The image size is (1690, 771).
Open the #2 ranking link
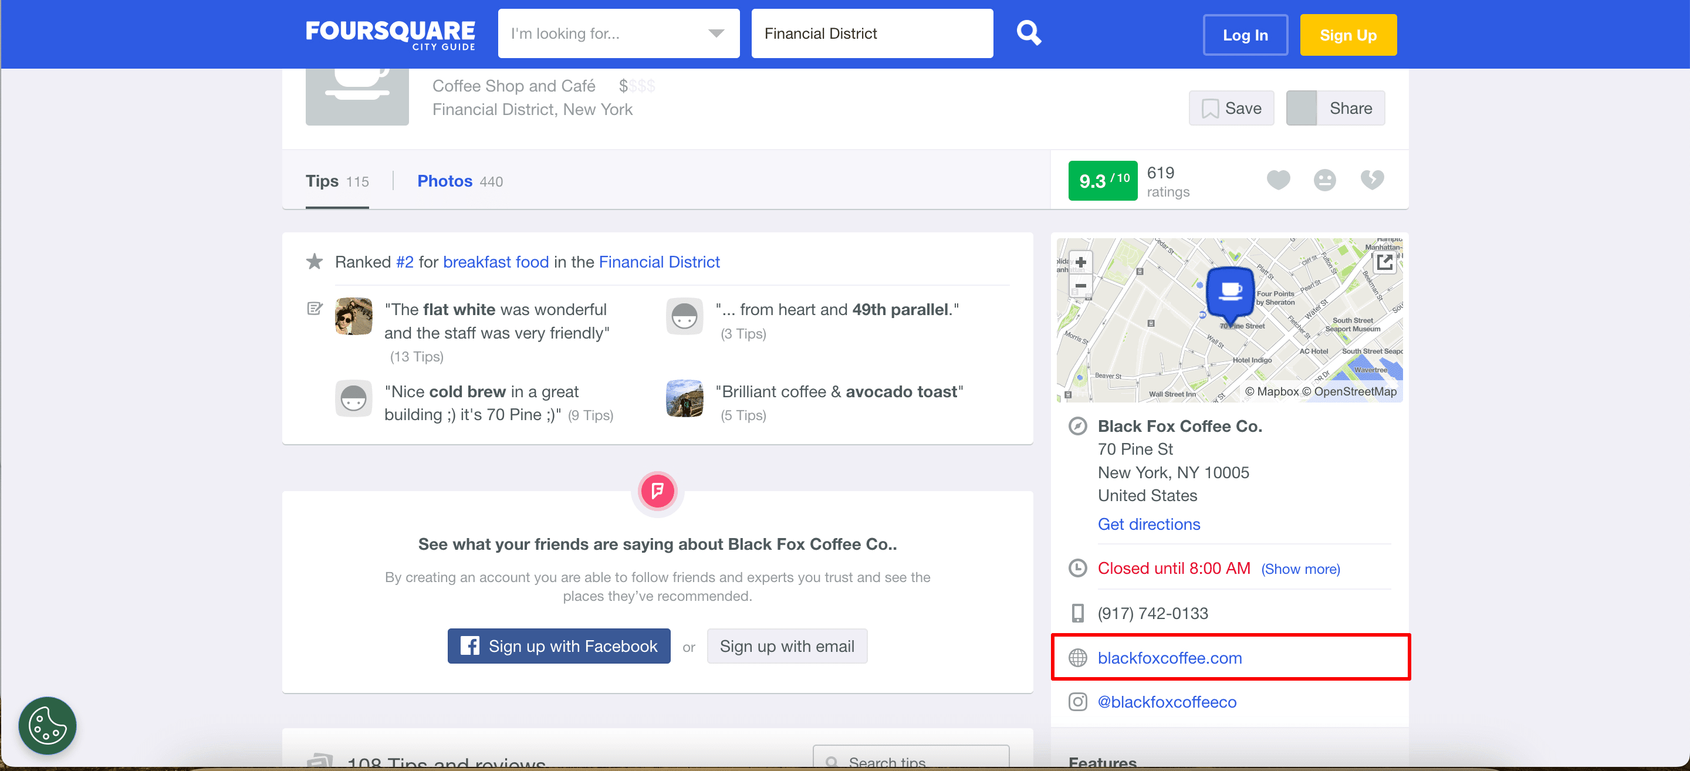(x=405, y=262)
